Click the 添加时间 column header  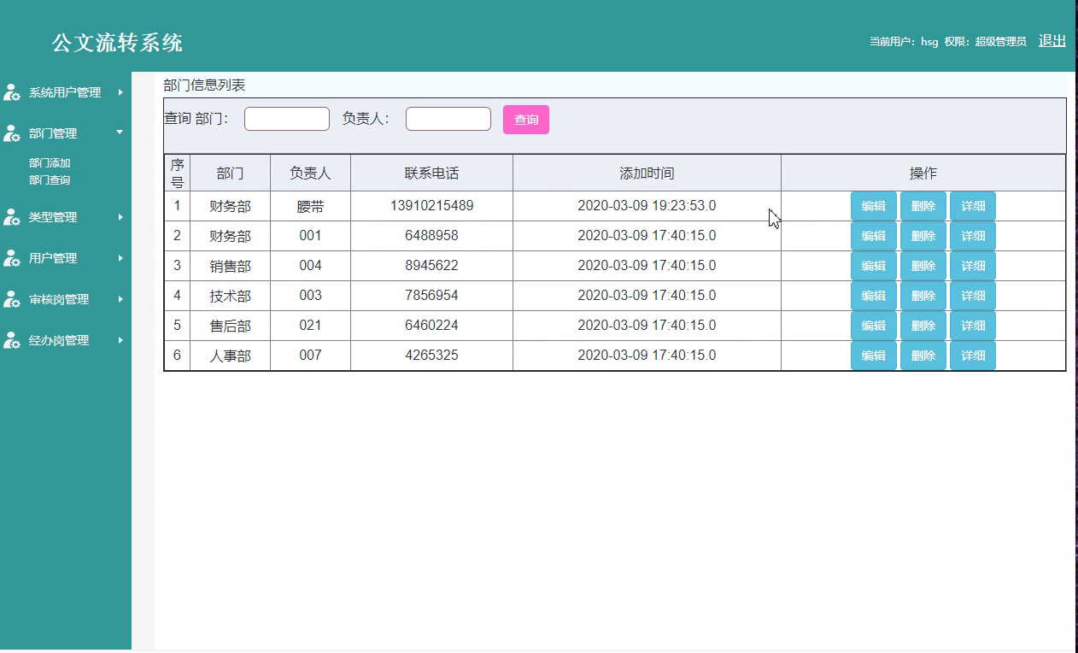click(647, 173)
